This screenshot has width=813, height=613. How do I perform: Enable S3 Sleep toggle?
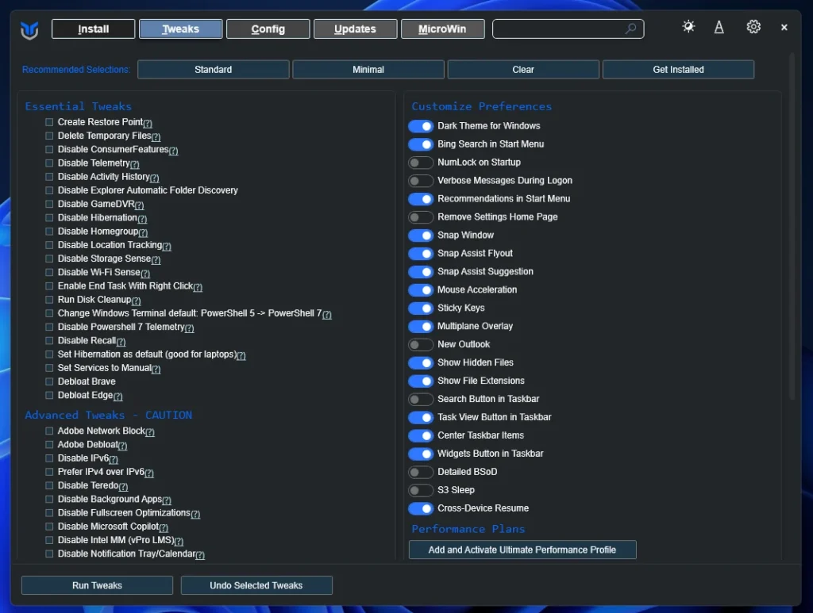421,490
